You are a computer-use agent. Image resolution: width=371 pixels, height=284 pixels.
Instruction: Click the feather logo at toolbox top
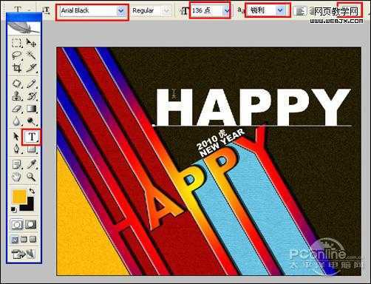(x=24, y=27)
